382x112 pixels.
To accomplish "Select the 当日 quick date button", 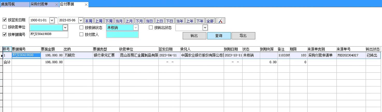I will pos(149,21).
